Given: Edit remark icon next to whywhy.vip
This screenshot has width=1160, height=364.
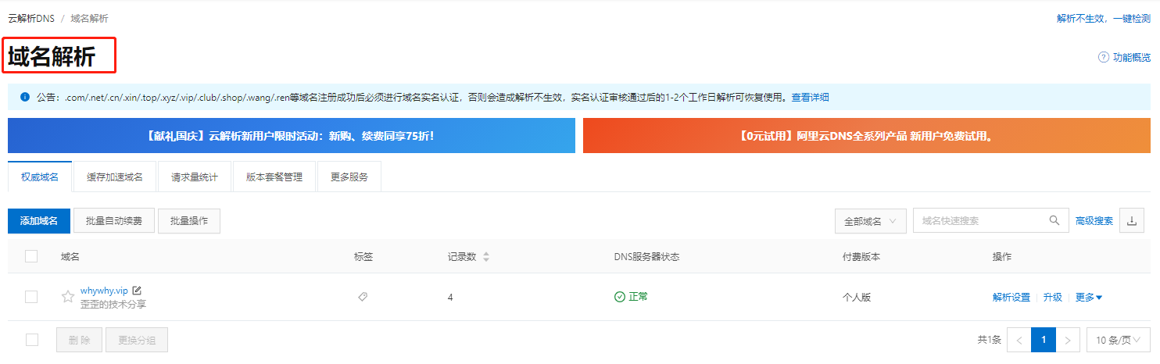Looking at the screenshot, I should point(137,291).
